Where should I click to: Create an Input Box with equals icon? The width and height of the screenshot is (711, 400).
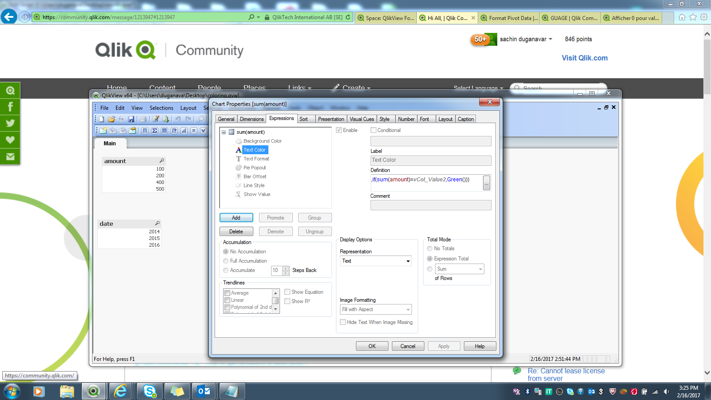tap(194, 131)
